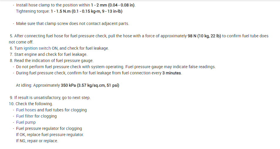Click "If NG, repair or replace" line
The width and height of the screenshot is (280, 149).
click(37, 141)
